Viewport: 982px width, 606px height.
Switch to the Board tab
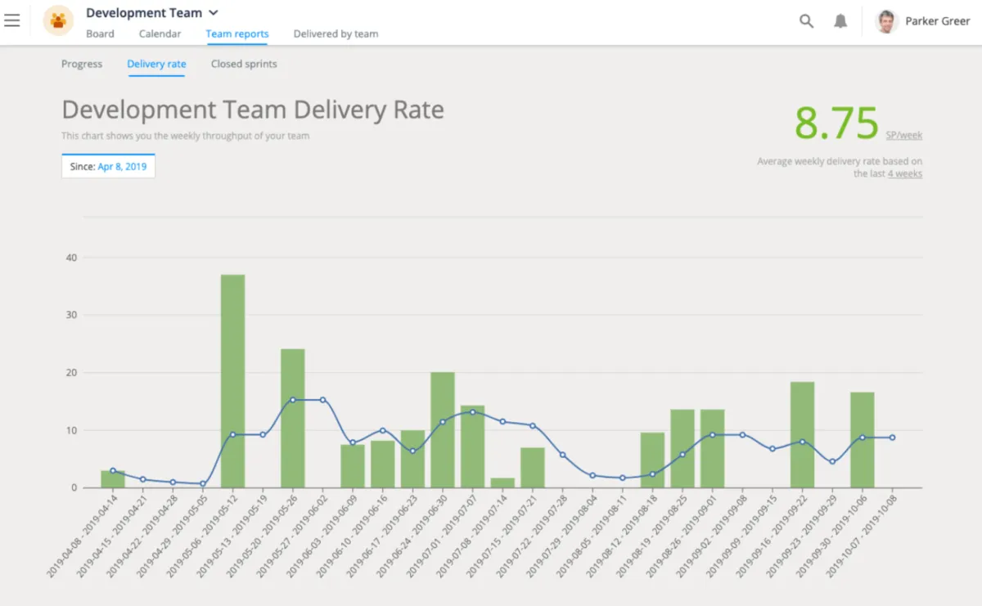pos(100,34)
